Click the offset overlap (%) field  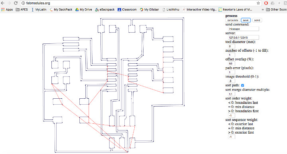click(x=232, y=64)
